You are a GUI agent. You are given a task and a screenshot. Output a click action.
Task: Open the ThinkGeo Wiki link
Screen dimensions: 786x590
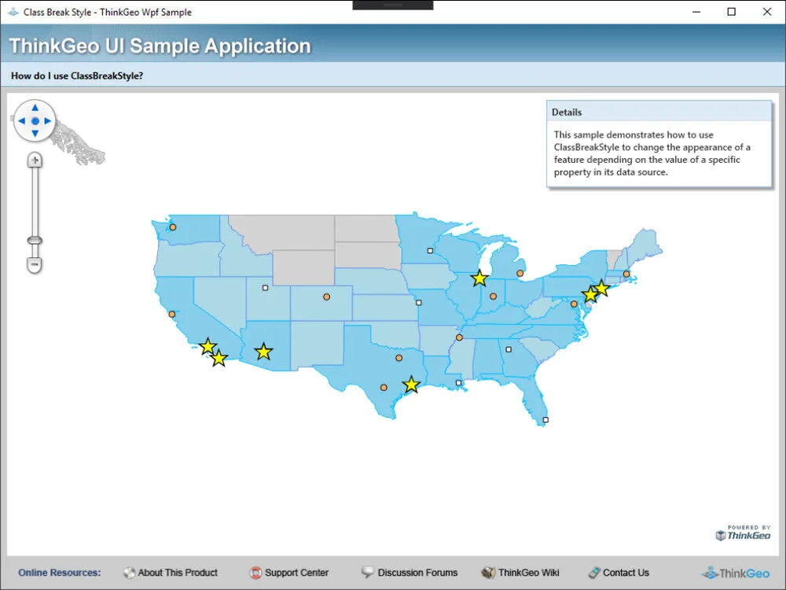coord(520,573)
